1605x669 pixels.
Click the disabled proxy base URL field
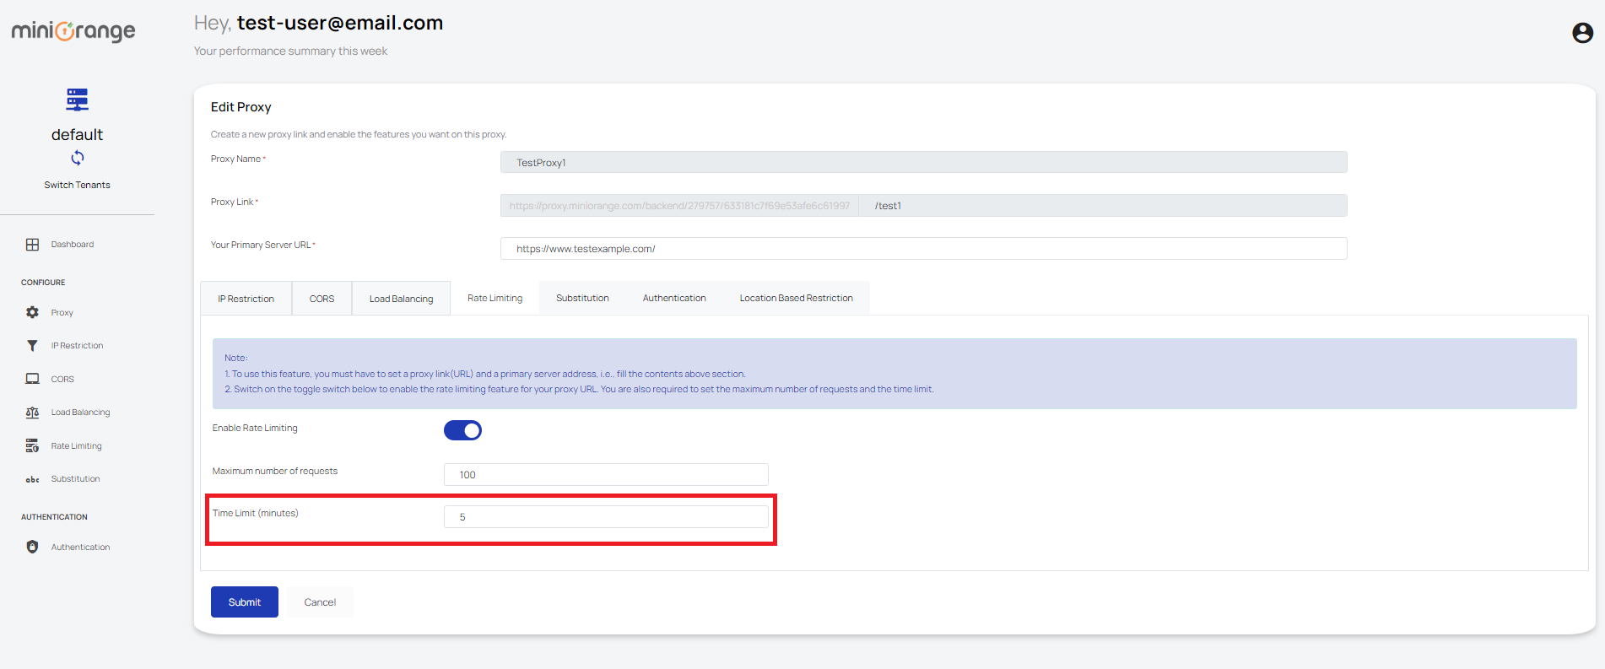pyautogui.click(x=679, y=205)
